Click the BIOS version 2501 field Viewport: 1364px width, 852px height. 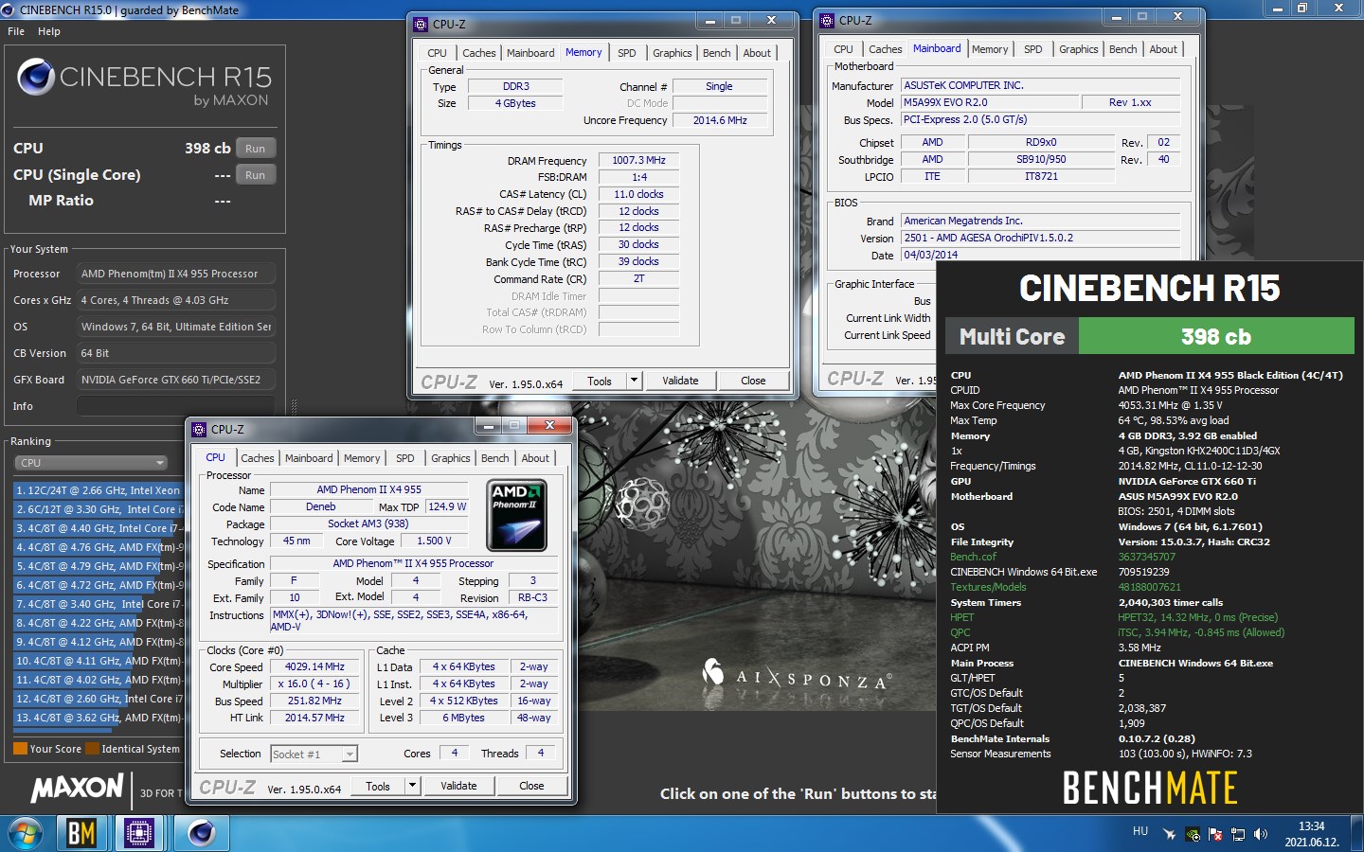(x=1040, y=238)
